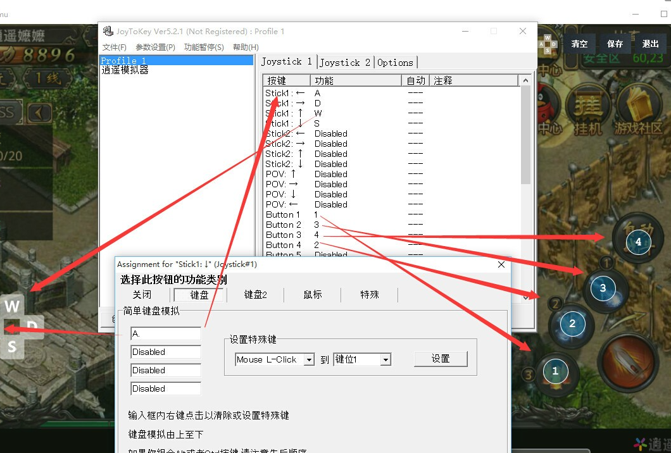The width and height of the screenshot is (671, 453).
Task: Click the W key overlay icon
Action: tap(12, 306)
